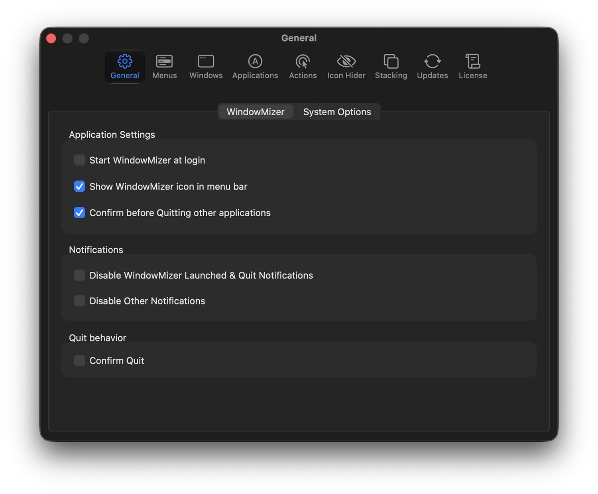598x494 pixels.
Task: Enable Start WindowMizer at login
Action: coord(79,160)
